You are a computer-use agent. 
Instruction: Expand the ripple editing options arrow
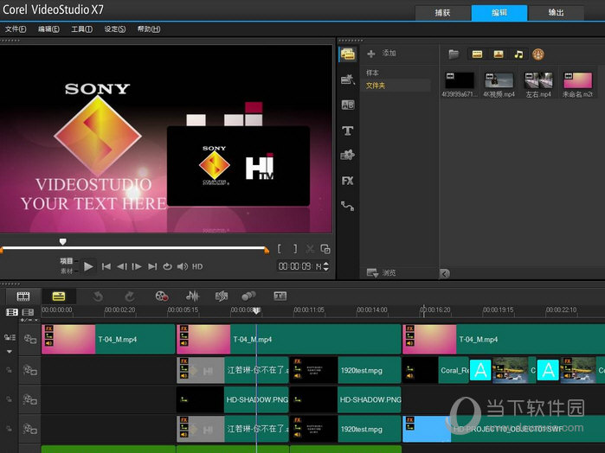10,352
